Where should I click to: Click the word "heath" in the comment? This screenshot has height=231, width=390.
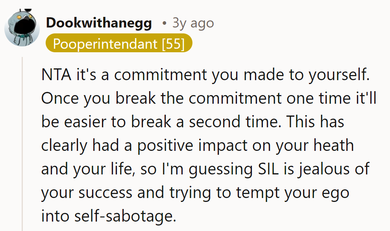[x=334, y=146]
